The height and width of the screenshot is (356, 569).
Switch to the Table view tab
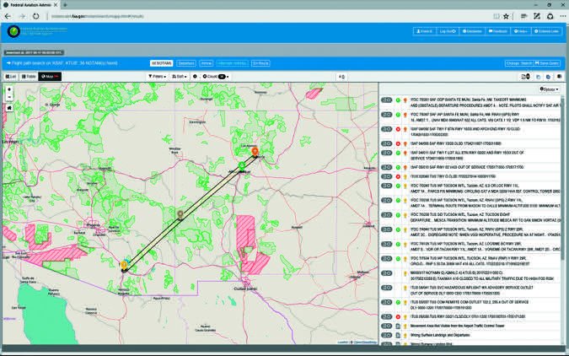[28, 76]
